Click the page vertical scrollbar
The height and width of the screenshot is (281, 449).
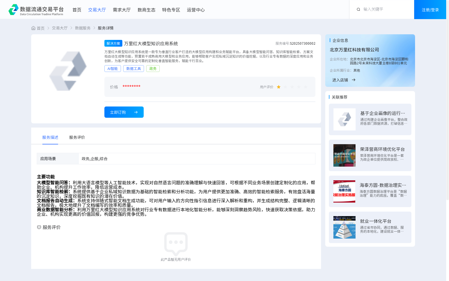tap(448, 100)
